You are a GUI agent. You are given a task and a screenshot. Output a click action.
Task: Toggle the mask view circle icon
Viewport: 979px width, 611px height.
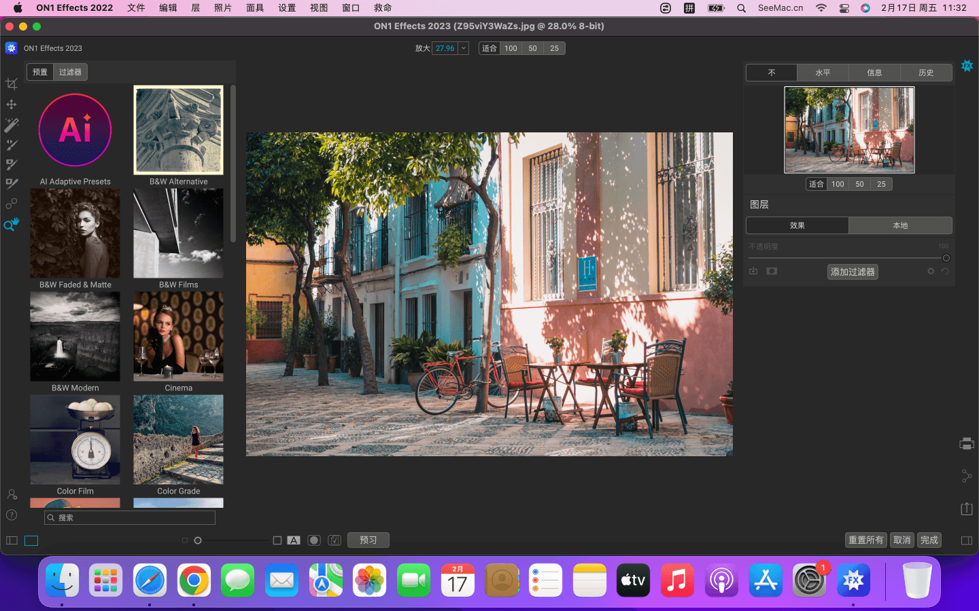314,540
